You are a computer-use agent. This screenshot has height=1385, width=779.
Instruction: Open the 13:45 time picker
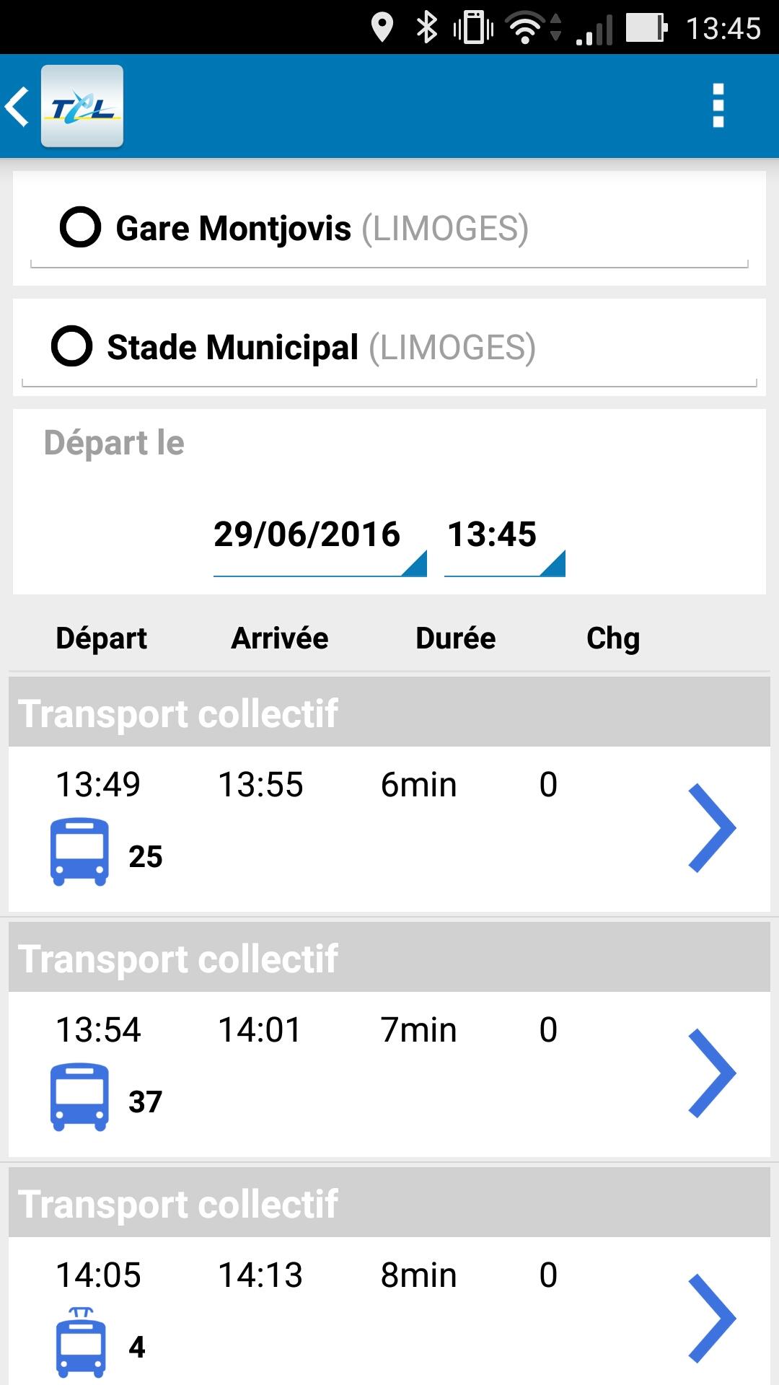pyautogui.click(x=502, y=536)
